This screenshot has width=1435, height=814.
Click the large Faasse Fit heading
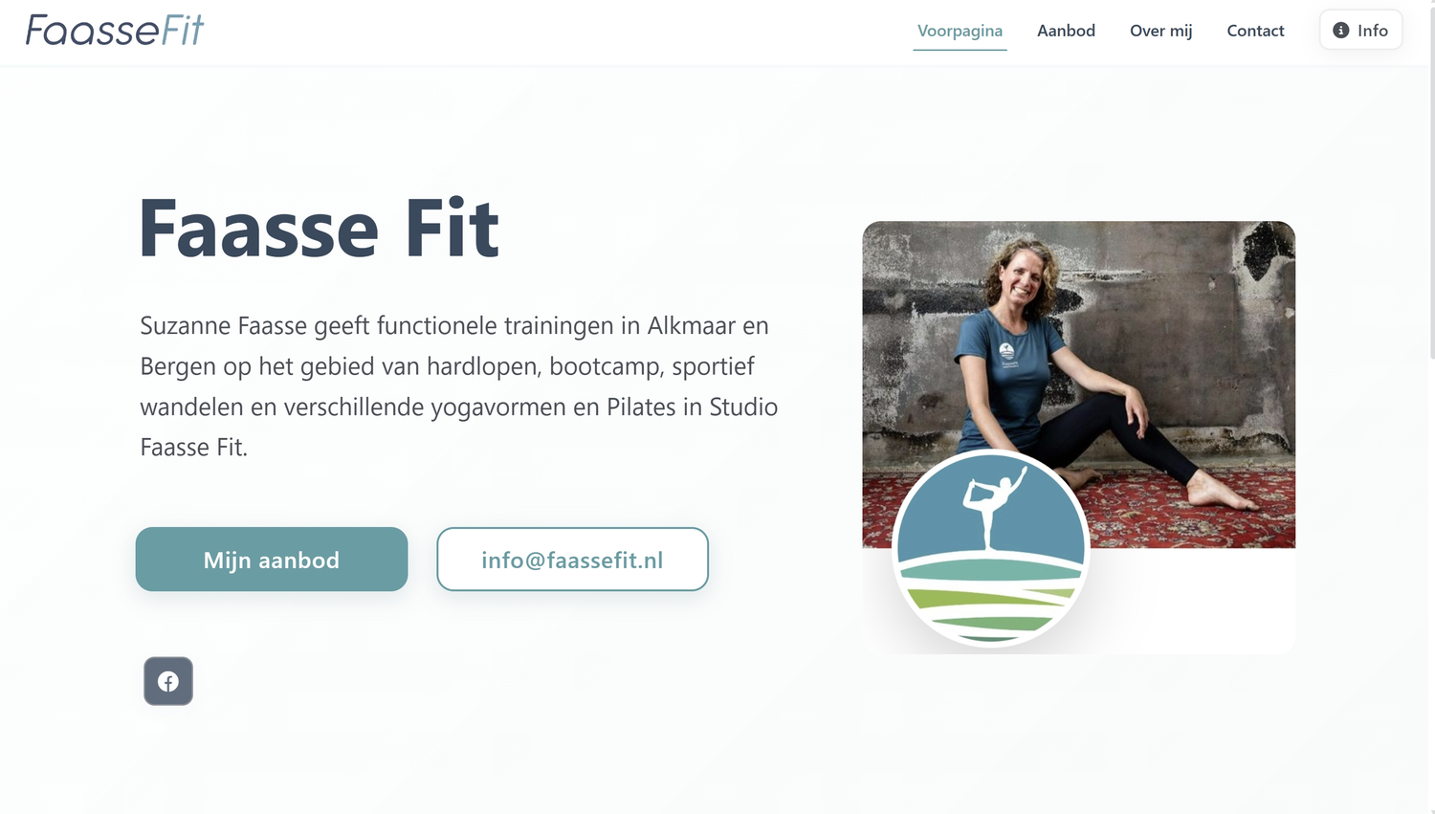320,229
